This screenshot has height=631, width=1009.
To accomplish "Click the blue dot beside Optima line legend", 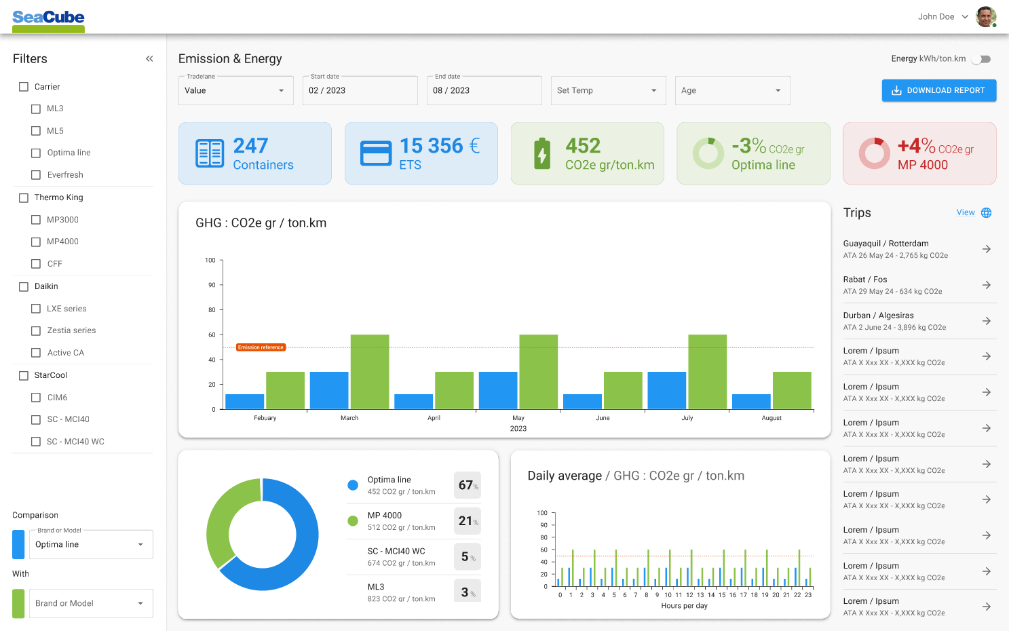I will coord(353,485).
